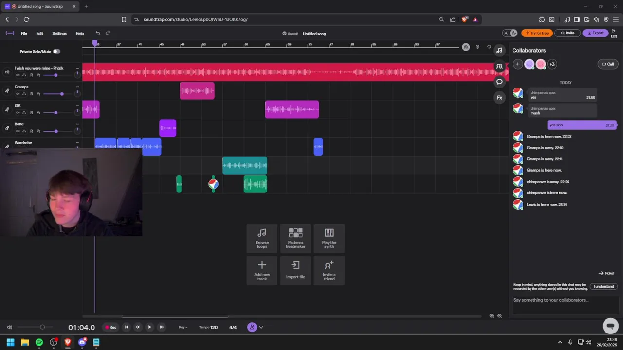
Task: Open the support chat bubble
Action: tap(610, 325)
